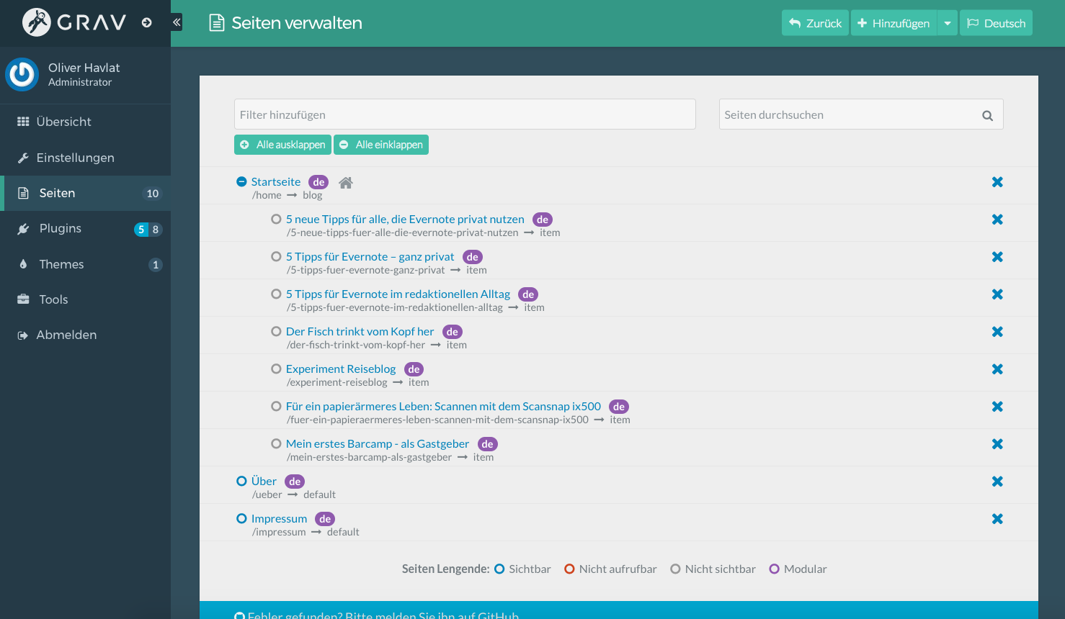
Task: Click the arrow icon next to Grav logo
Action: pos(147,23)
